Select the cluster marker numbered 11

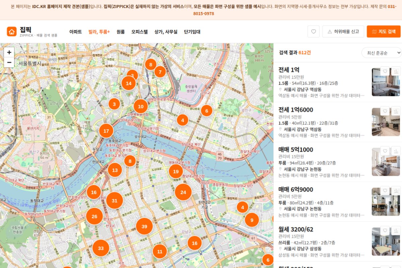160,252
